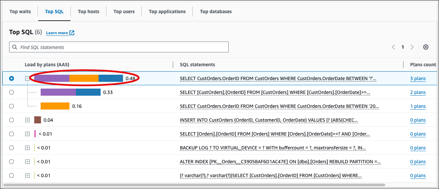
Task: Select radio button for BACKUP LOG row
Action: [12, 148]
